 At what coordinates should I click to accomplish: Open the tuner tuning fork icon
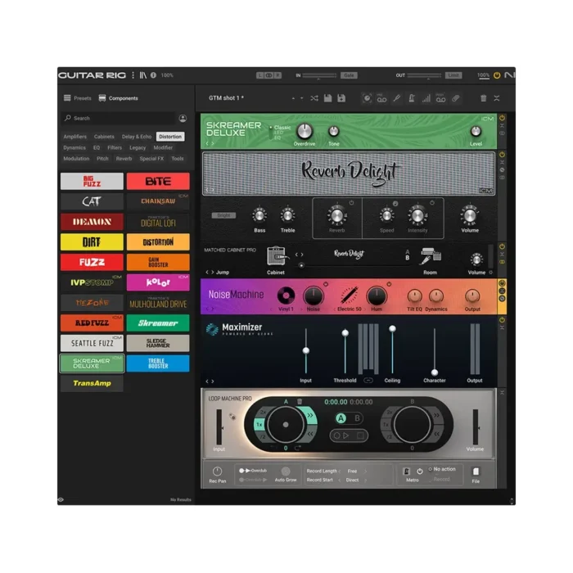(397, 98)
